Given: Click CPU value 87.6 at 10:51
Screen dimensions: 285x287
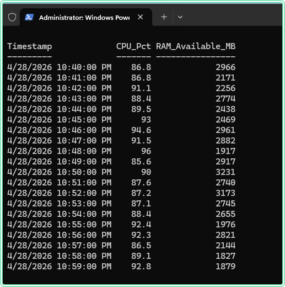Looking at the screenshot, I should (141, 183).
